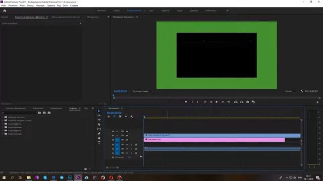The image size is (323, 181).
Task: Toggle eye for pink clip's video track
Action: [x=127, y=140]
